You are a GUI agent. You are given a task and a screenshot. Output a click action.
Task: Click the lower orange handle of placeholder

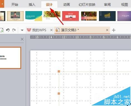pyautogui.click(x=59, y=94)
